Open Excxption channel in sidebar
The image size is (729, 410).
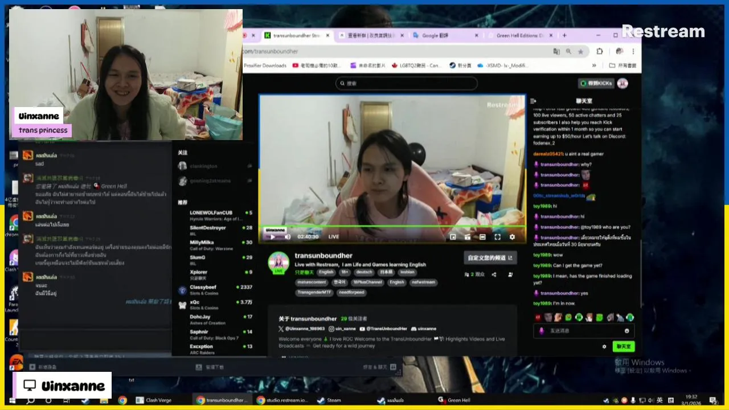215,349
